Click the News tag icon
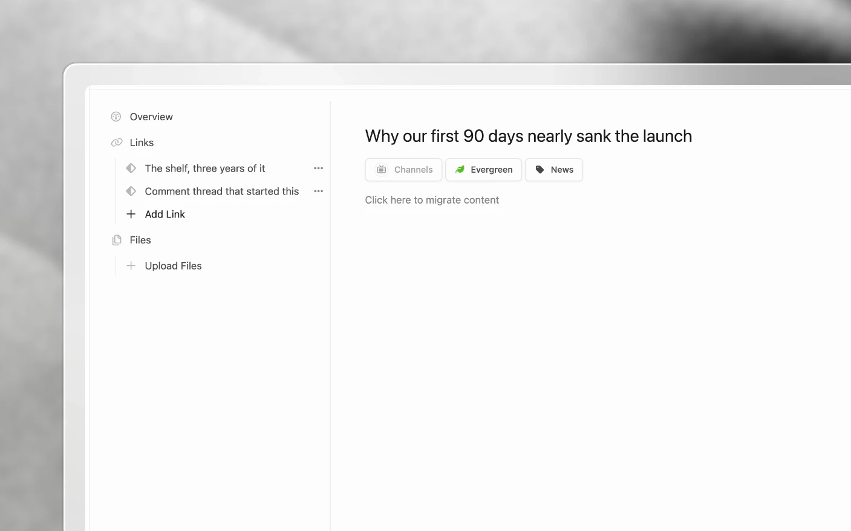Screen dimensions: 851x531 pyautogui.click(x=540, y=170)
